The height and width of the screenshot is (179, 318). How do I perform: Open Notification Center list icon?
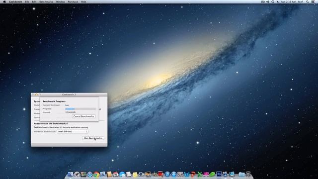click(313, 1)
